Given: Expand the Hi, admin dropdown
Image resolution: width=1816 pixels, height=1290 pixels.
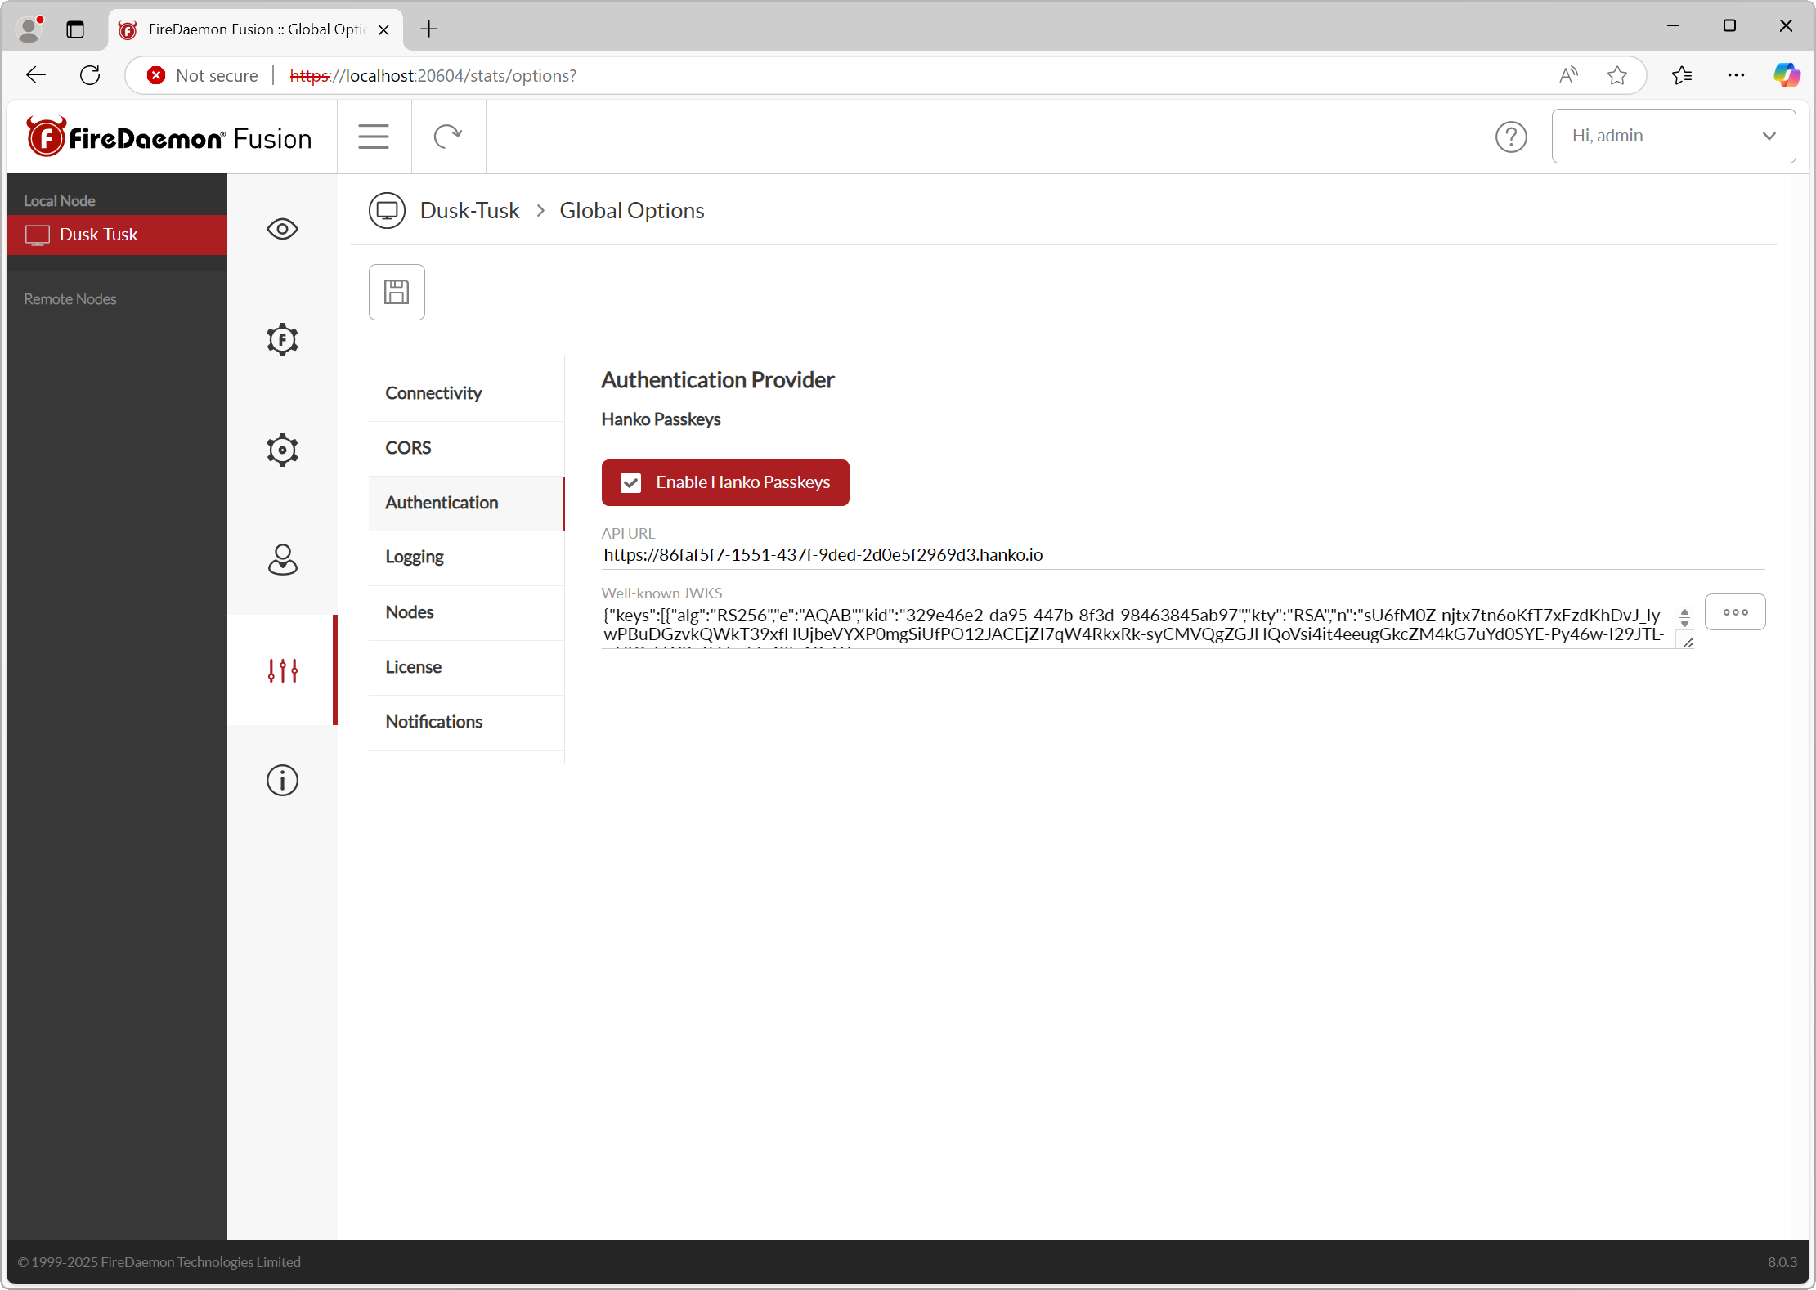Looking at the screenshot, I should 1673,136.
